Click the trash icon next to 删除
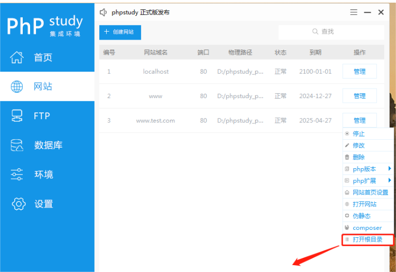Image resolution: width=396 pixels, height=272 pixels. click(347, 157)
